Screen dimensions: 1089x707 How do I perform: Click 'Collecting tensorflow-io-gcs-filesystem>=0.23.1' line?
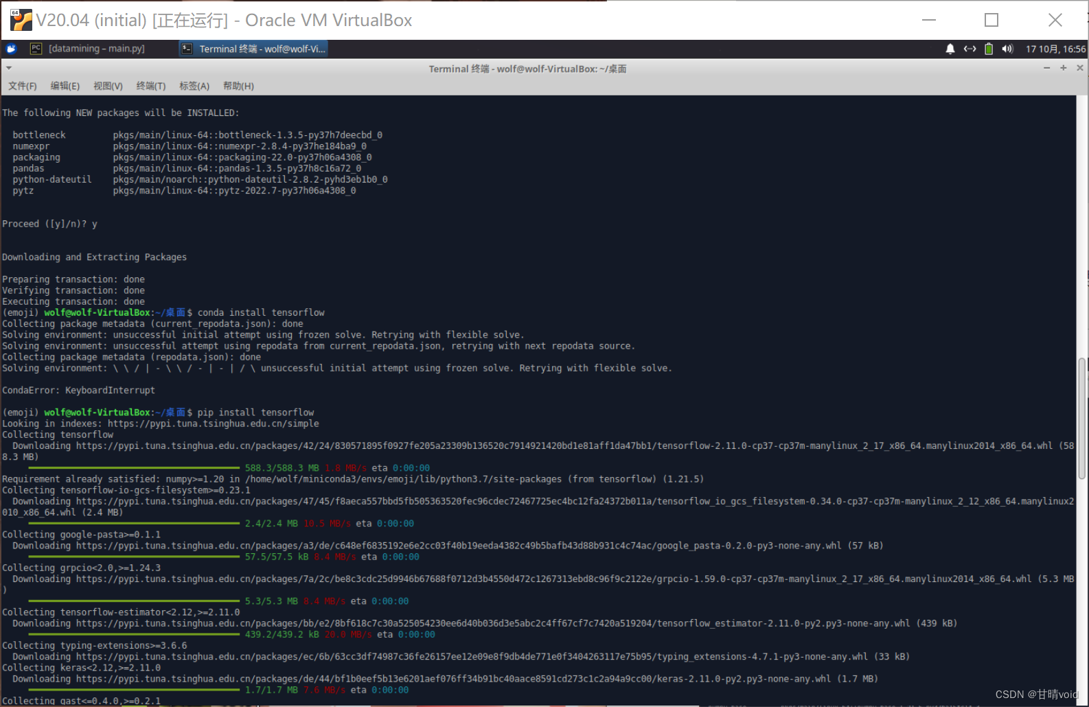tap(126, 490)
